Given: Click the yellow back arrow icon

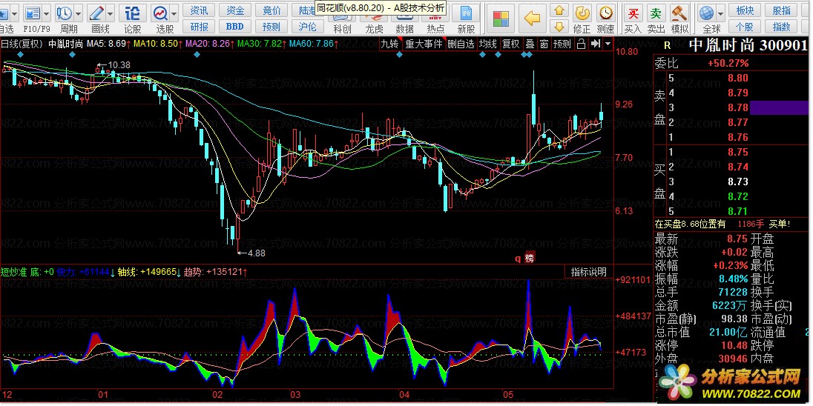Looking at the screenshot, I should 532,19.
